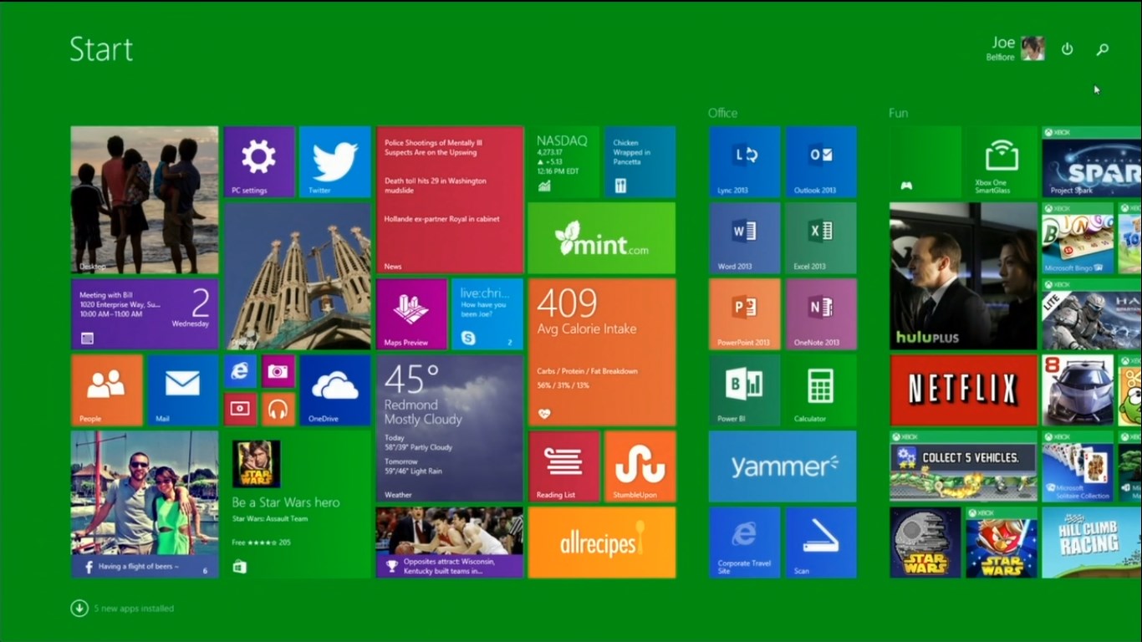Launch the Microsoft Bingo tile
The image size is (1142, 642).
click(x=1078, y=238)
